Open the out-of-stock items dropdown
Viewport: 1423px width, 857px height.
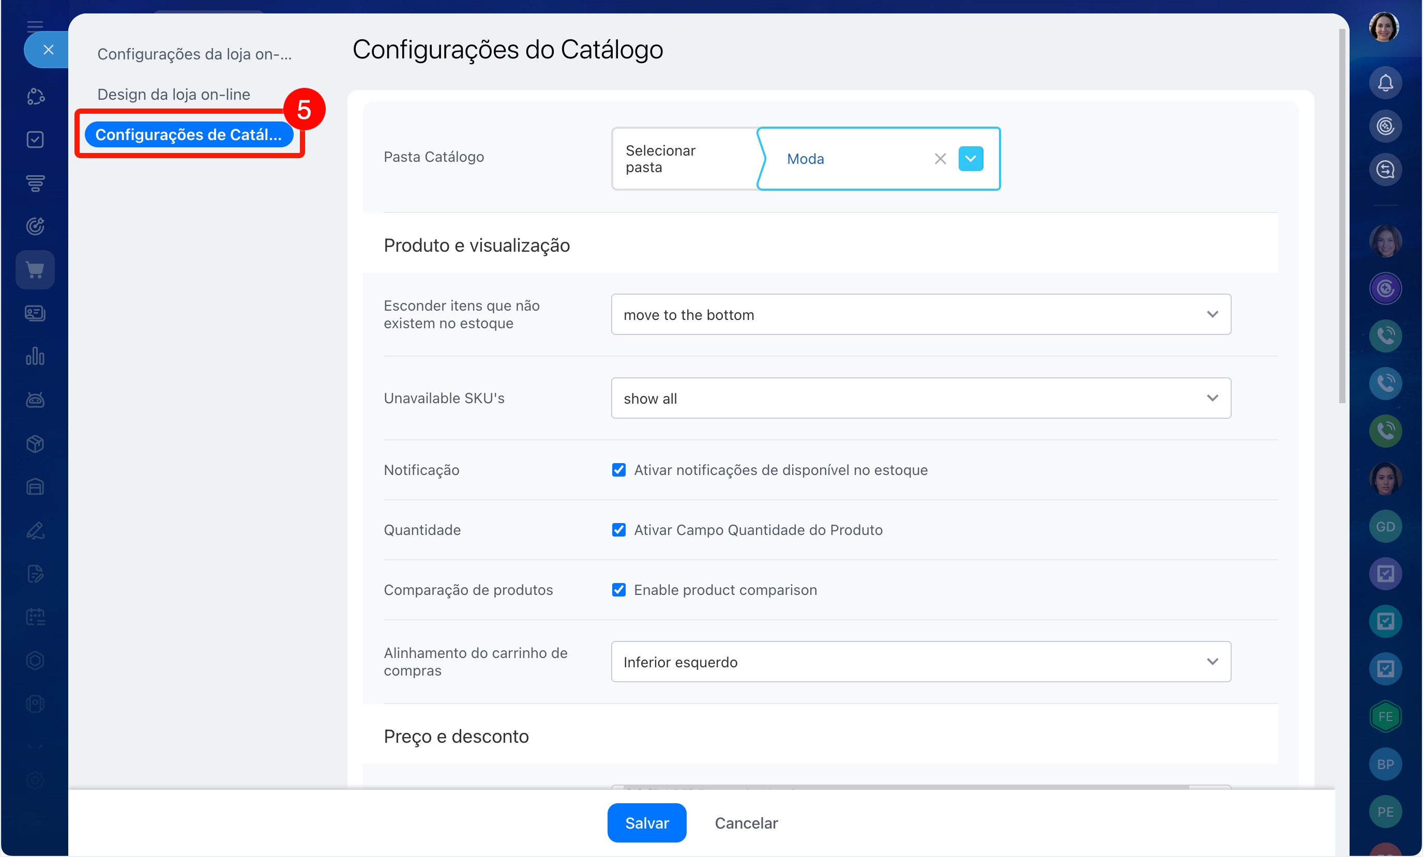point(920,315)
